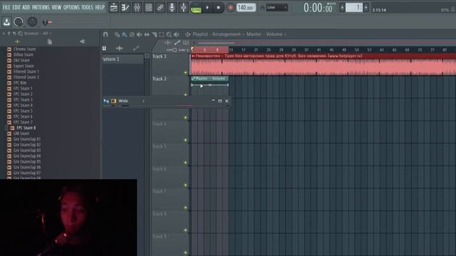Click the download arrow icon below File menu

(x=6, y=22)
